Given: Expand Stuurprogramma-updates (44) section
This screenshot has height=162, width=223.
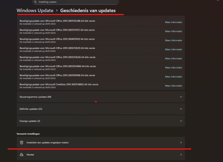Looking at the screenshot, I should 101,97.
